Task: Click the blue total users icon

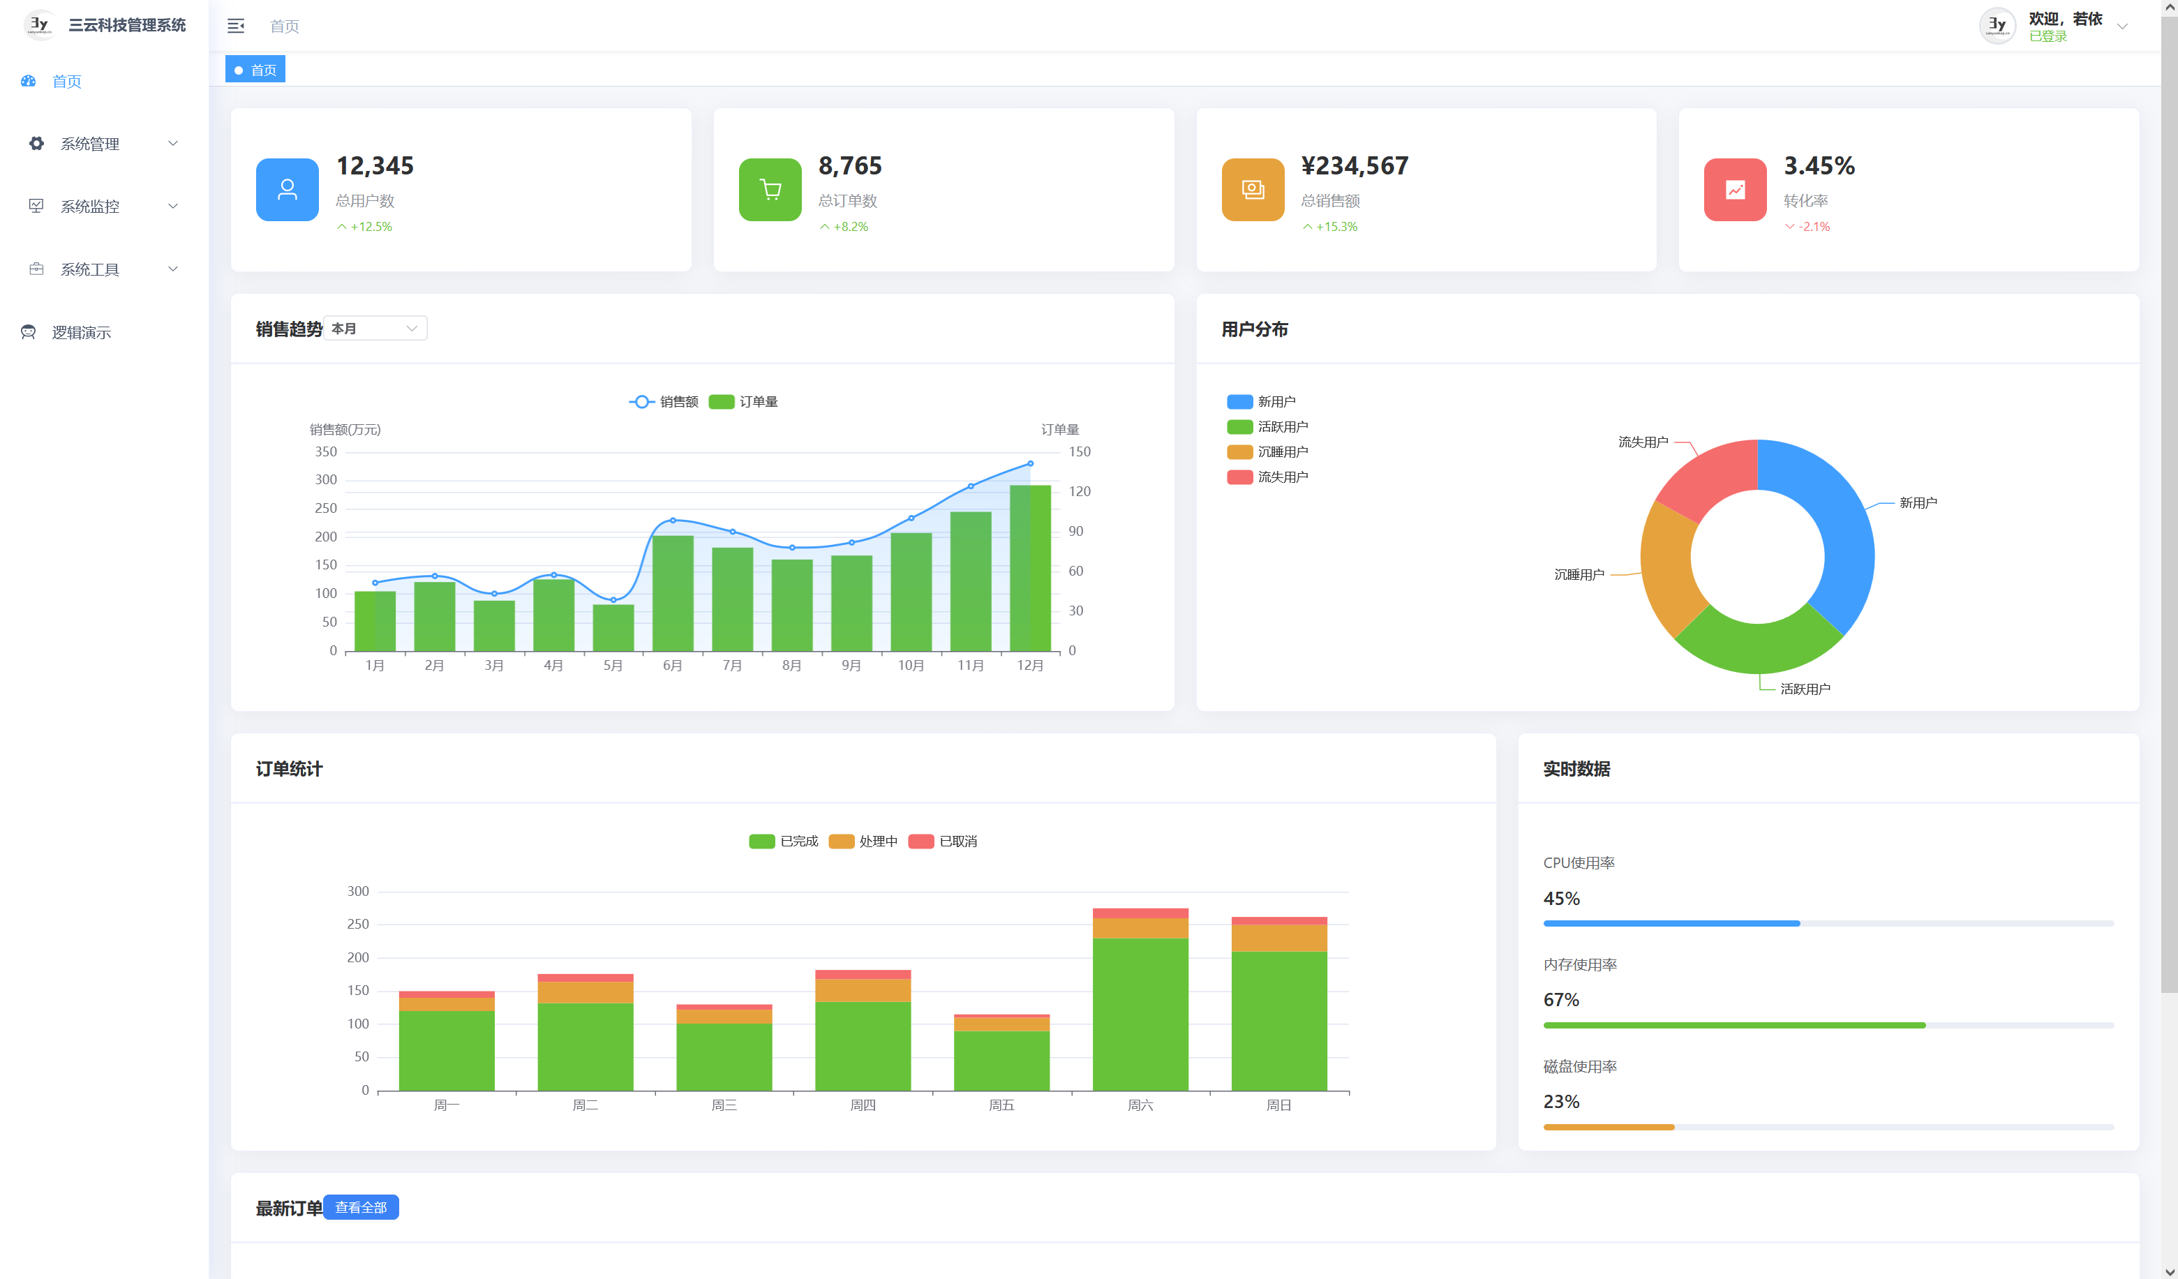Action: pyautogui.click(x=287, y=189)
